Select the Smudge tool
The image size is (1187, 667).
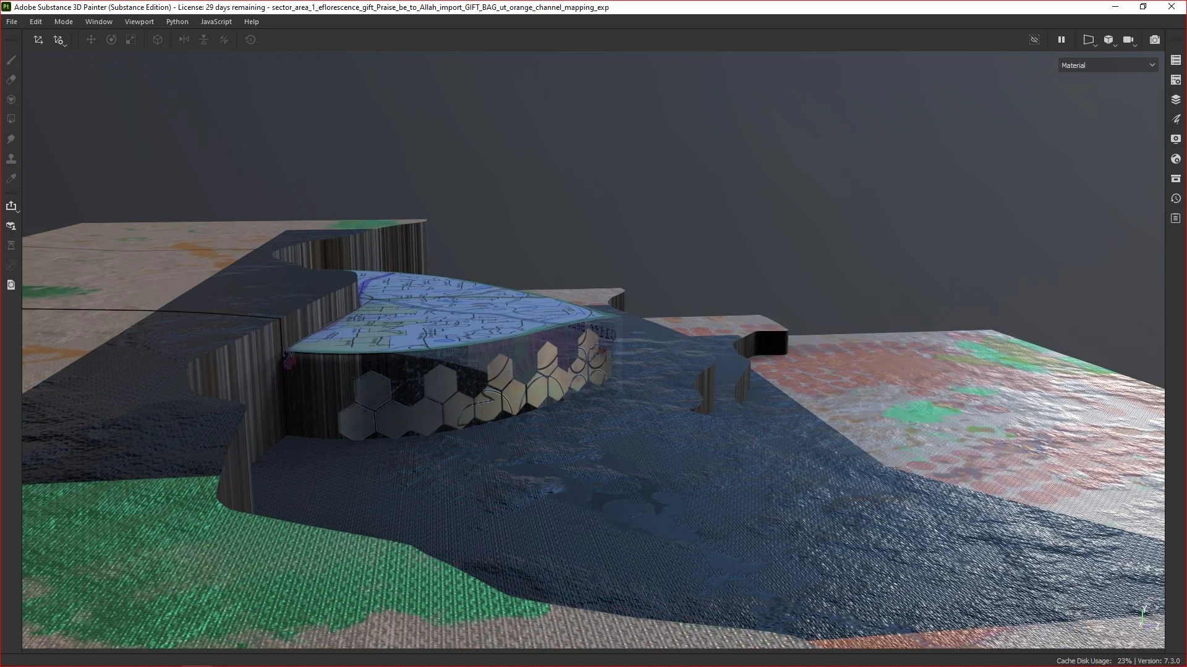(x=11, y=139)
